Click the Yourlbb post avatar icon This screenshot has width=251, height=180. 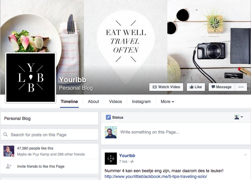(111, 158)
